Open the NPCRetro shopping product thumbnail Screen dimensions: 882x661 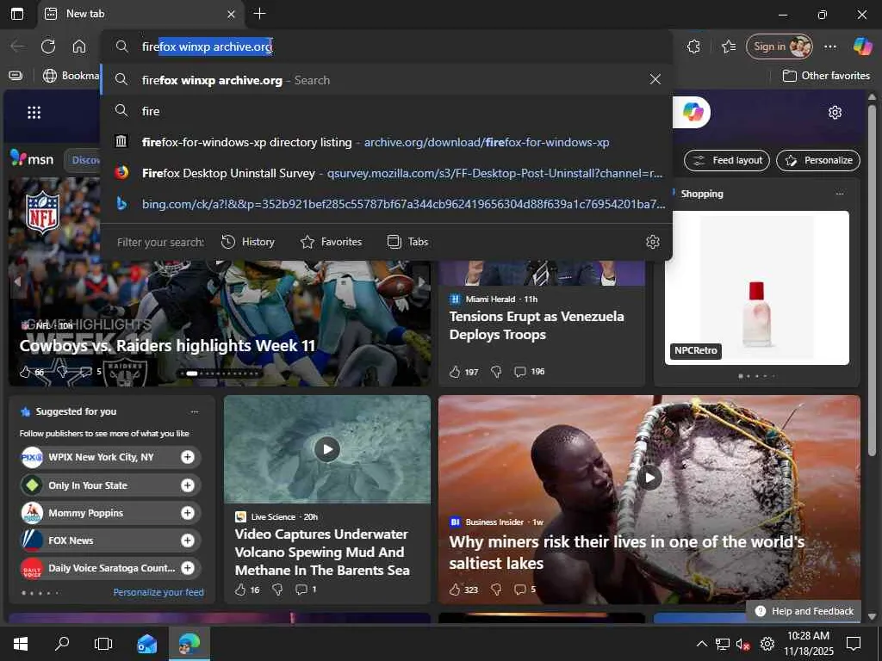pos(756,287)
